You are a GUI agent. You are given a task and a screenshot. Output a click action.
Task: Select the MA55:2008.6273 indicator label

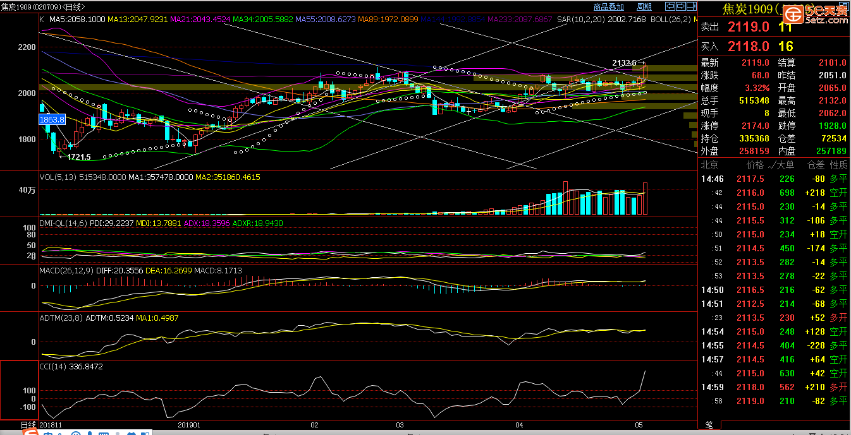(326, 20)
